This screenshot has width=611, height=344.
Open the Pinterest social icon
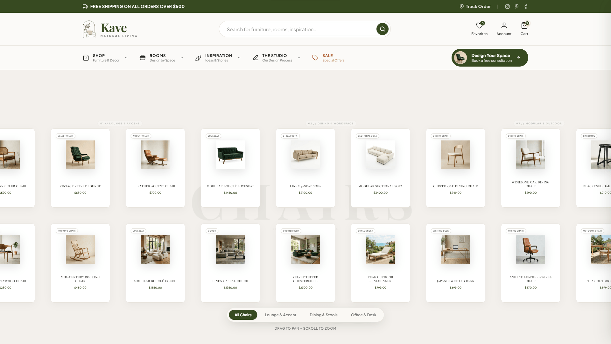point(516,6)
